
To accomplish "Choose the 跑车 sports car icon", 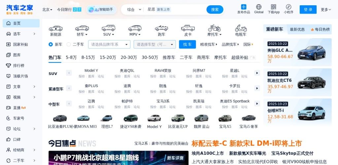I will tap(161, 28).
